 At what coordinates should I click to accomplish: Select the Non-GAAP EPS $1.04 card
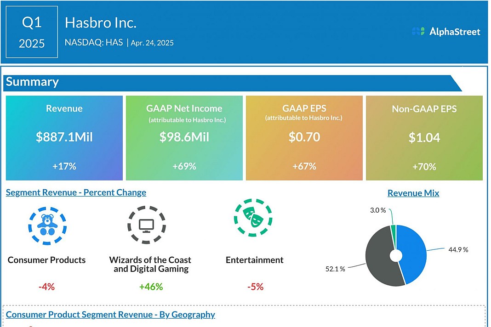pos(424,138)
